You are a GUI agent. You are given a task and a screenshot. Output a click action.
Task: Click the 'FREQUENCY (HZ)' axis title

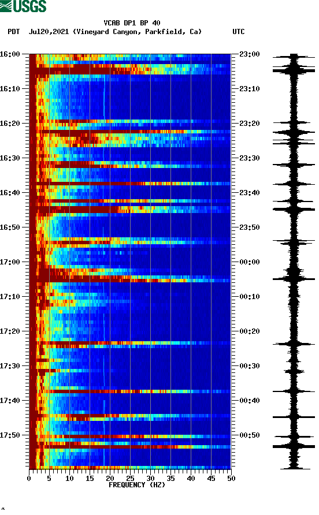(137, 485)
